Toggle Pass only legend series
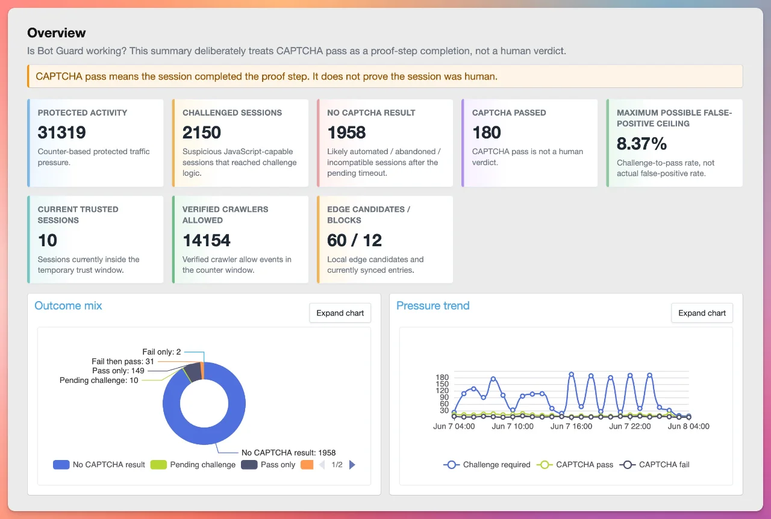Image resolution: width=771 pixels, height=519 pixels. click(x=269, y=465)
